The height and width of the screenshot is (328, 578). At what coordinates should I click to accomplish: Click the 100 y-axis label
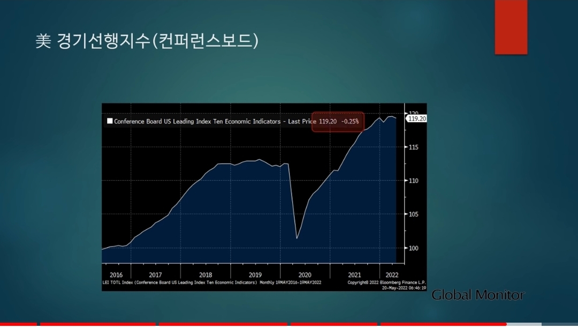tap(414, 248)
